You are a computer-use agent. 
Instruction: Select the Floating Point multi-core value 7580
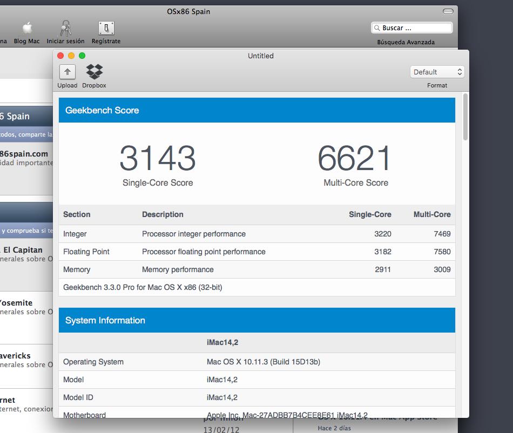(x=442, y=252)
